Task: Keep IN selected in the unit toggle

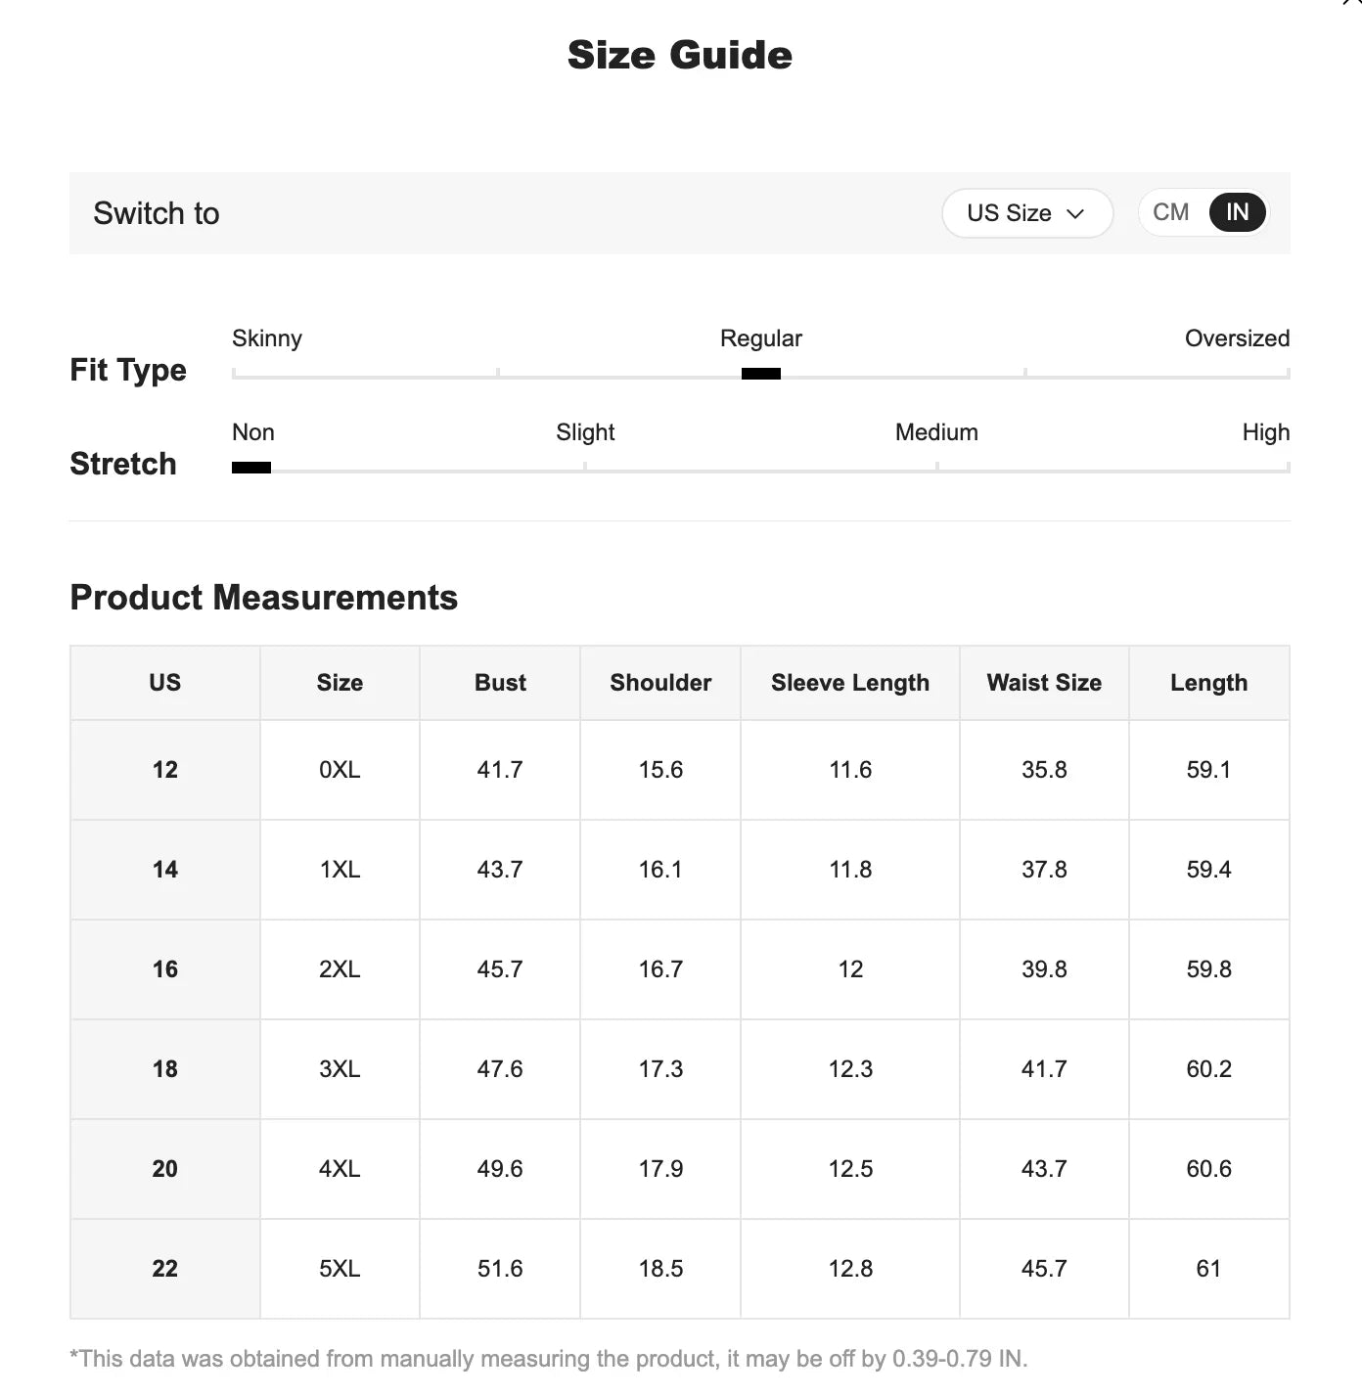Action: [1235, 212]
